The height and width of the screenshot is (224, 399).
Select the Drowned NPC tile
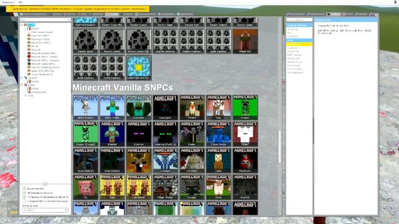[x=112, y=134]
